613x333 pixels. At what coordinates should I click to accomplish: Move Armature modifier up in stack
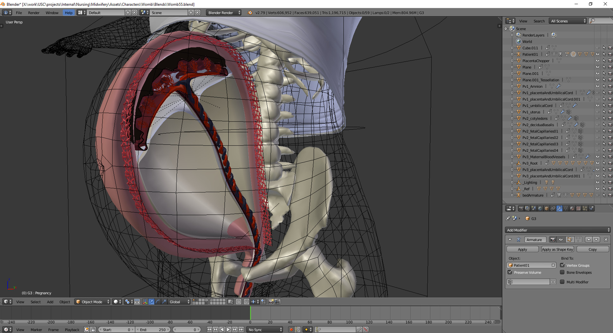point(589,240)
